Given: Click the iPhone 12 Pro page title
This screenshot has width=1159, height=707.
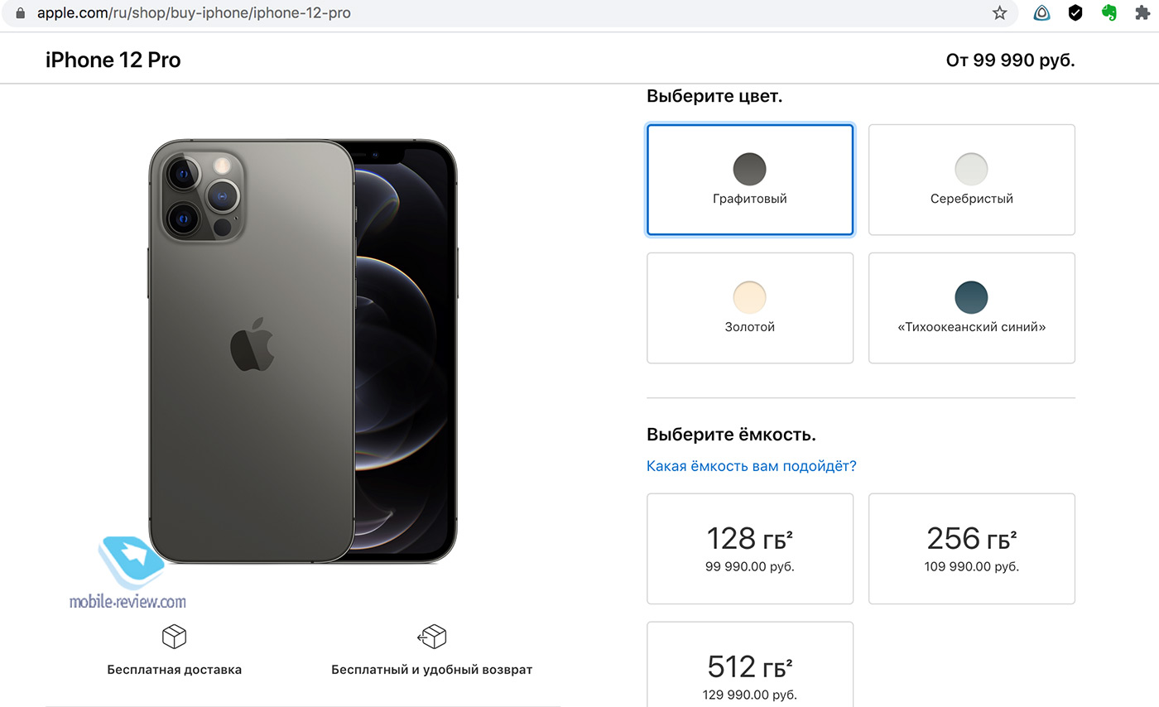Looking at the screenshot, I should point(113,60).
